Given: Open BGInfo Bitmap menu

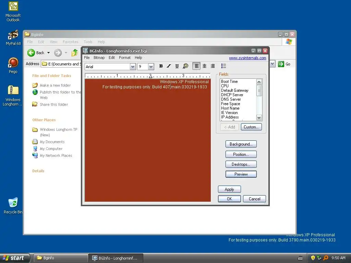Looking at the screenshot, I should tap(99, 58).
